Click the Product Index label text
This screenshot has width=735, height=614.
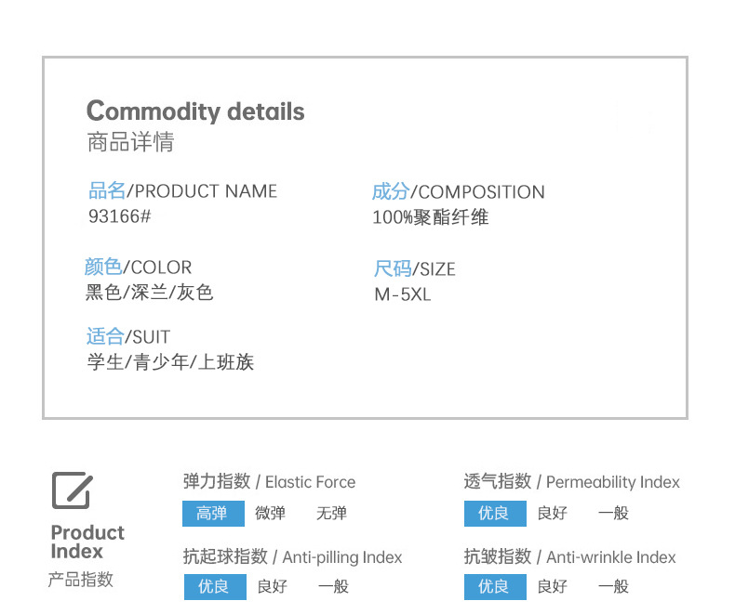[87, 542]
